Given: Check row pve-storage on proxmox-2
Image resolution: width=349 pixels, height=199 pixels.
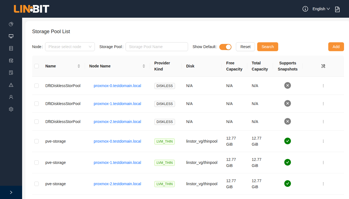Looking at the screenshot, I should (x=37, y=184).
